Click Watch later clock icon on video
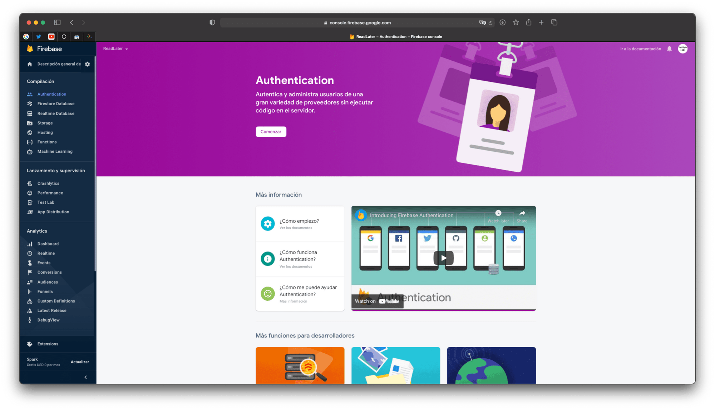This screenshot has height=410, width=715. click(x=498, y=213)
